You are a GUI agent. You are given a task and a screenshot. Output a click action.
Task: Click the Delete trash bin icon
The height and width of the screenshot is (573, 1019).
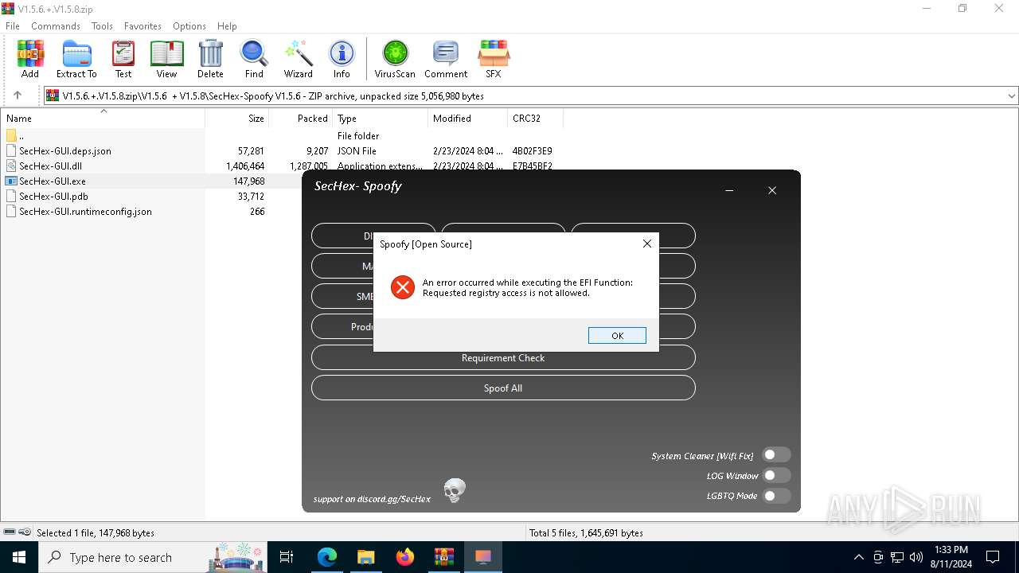click(x=210, y=60)
